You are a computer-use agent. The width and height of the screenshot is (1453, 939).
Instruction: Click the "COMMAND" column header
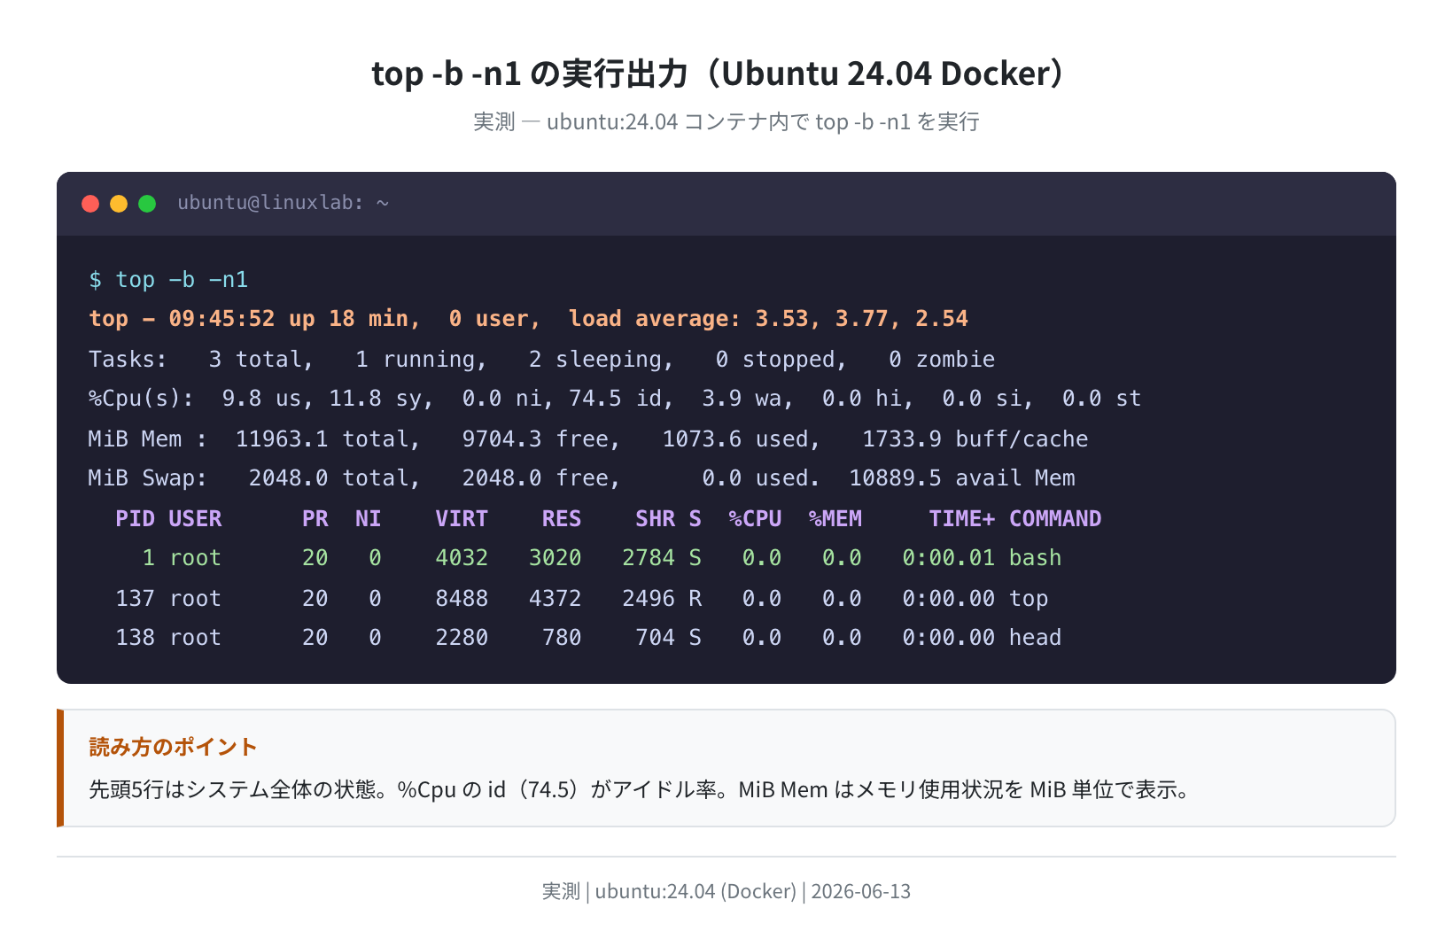[x=1055, y=519]
